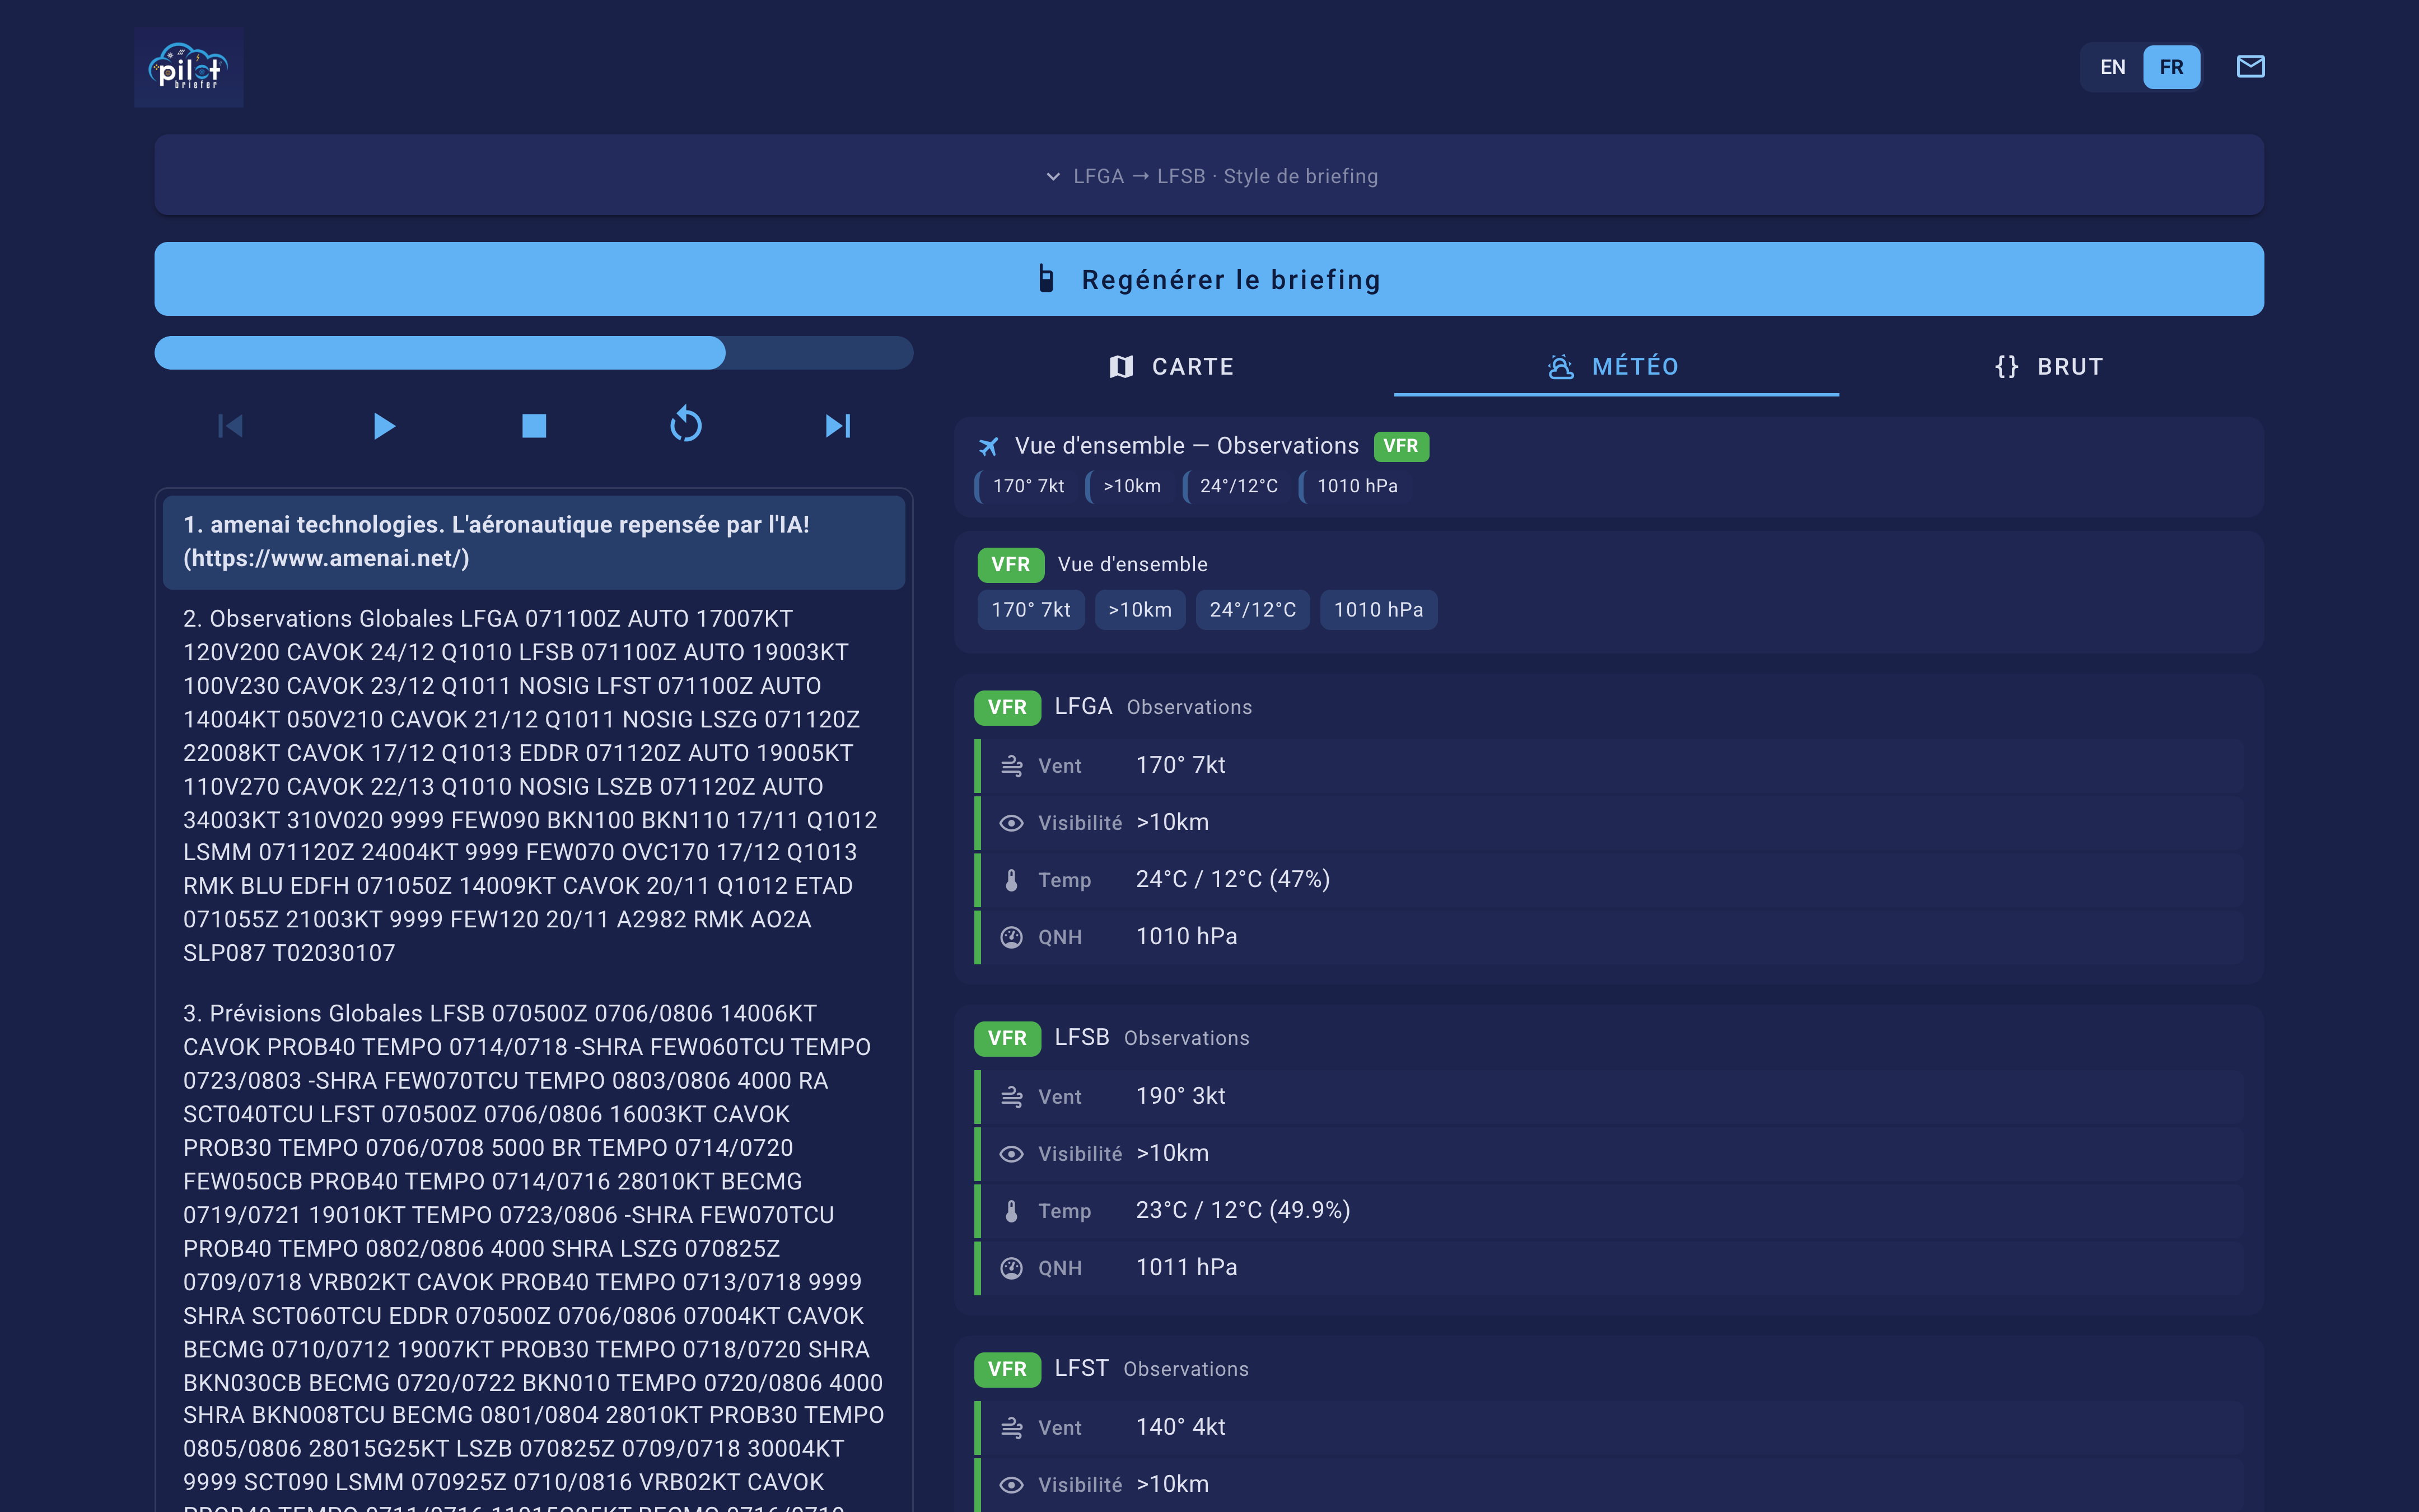Replay the current briefing section
The image size is (2419, 1512).
(686, 425)
